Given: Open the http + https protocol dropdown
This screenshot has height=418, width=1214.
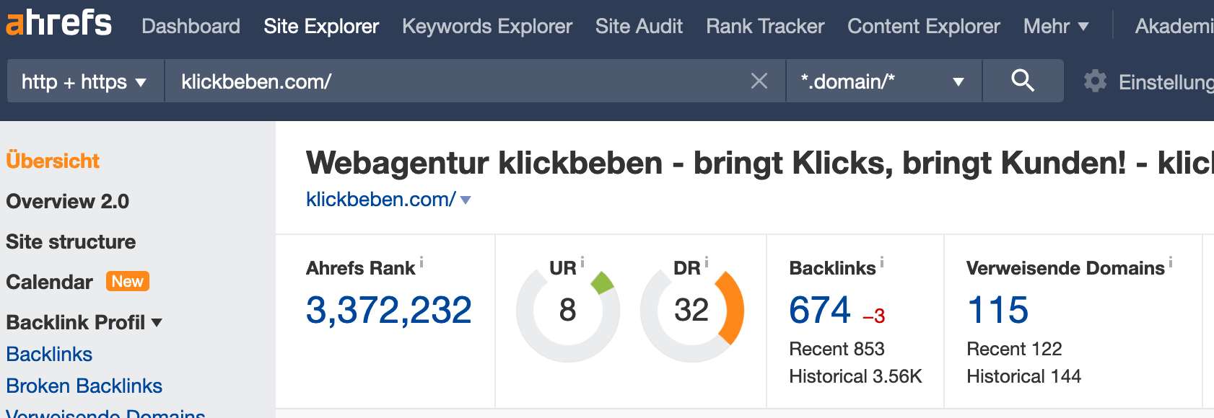Looking at the screenshot, I should (x=85, y=81).
